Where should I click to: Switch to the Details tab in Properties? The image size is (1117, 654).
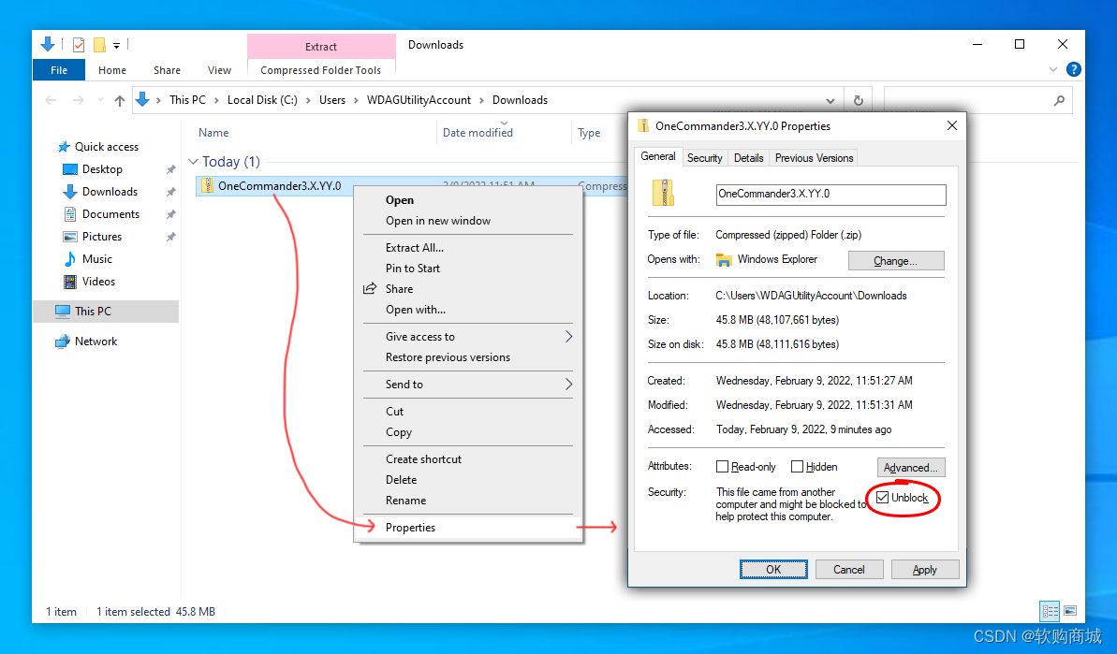[x=749, y=158]
